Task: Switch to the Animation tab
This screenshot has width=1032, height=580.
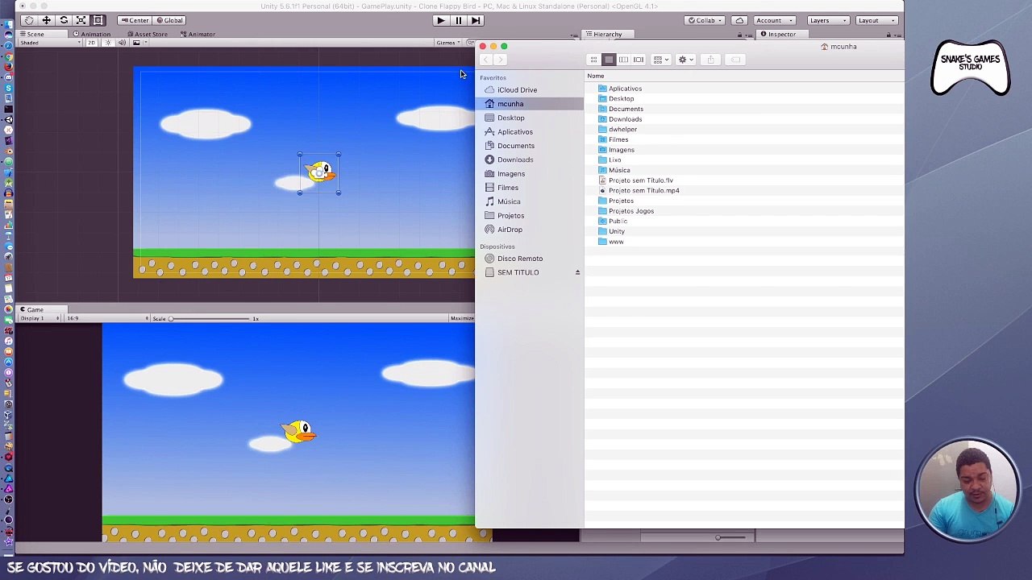Action: click(92, 34)
